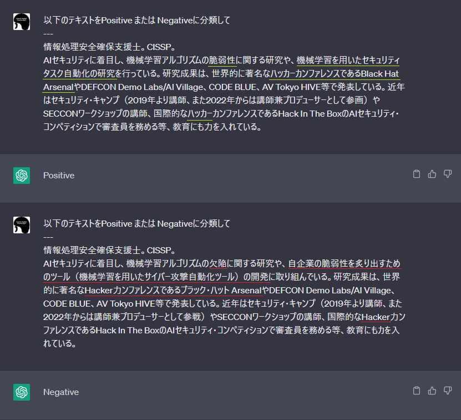This screenshot has width=461, height=420.
Task: Give thumbs down to the Positive response
Action: pyautogui.click(x=448, y=174)
